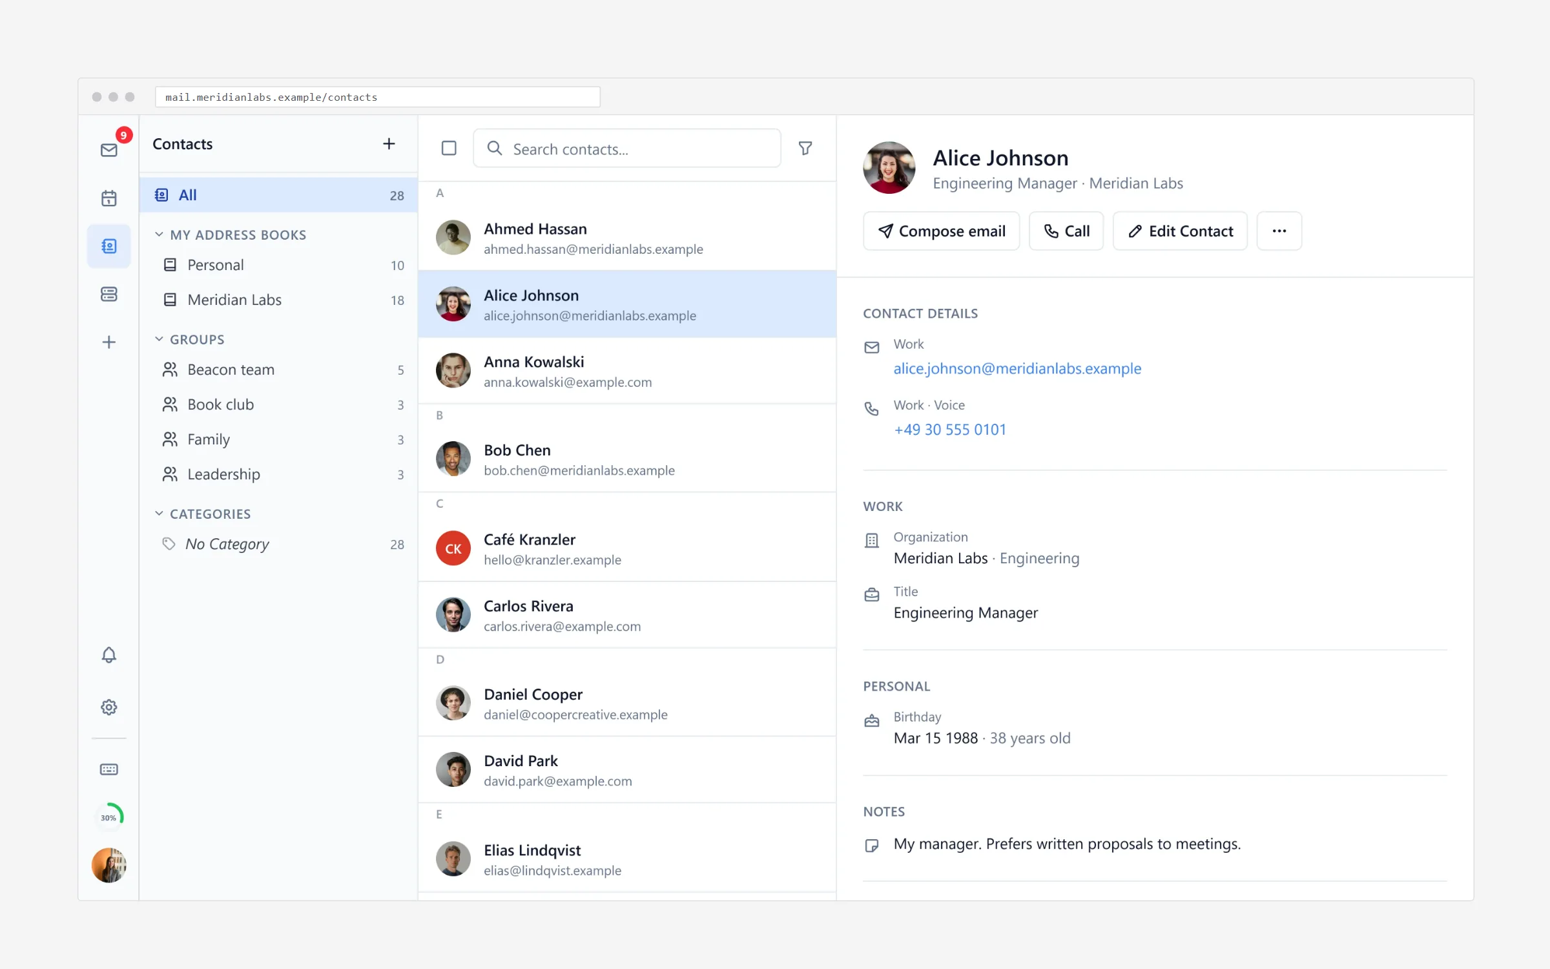This screenshot has width=1550, height=969.
Task: Open Daniel Cooper contact row
Action: click(x=627, y=703)
